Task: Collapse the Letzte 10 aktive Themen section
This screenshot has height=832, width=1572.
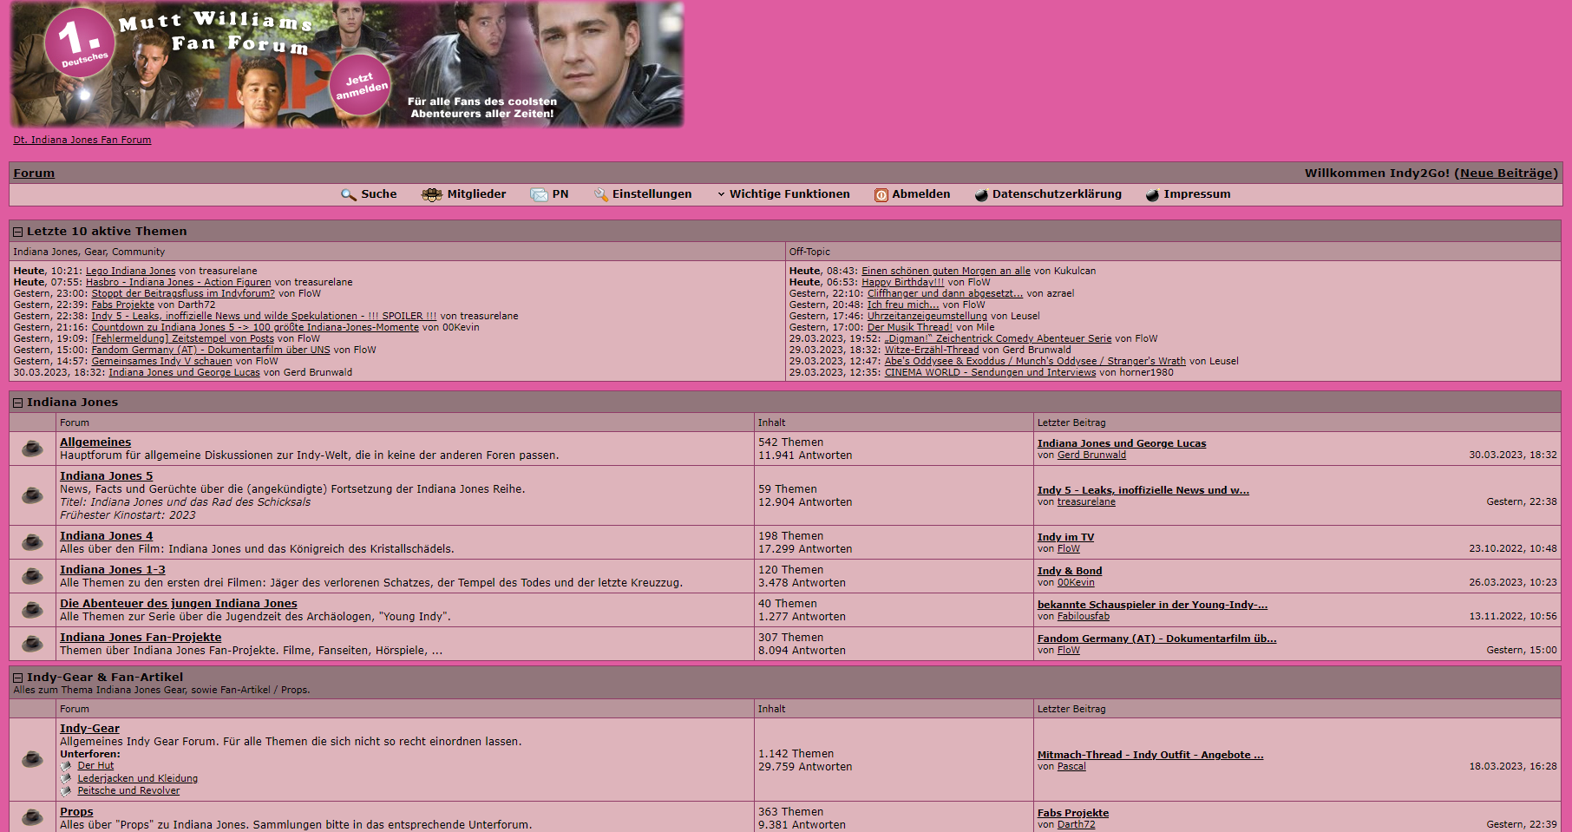Action: click(17, 232)
